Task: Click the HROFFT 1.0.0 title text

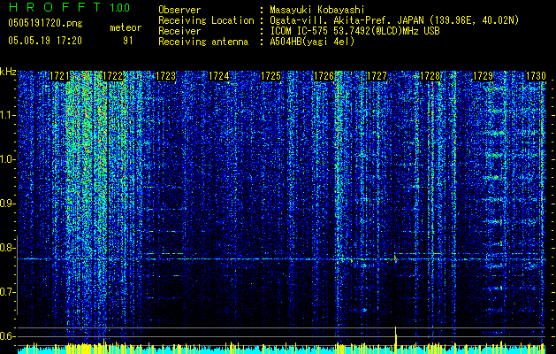Action: 69,7
